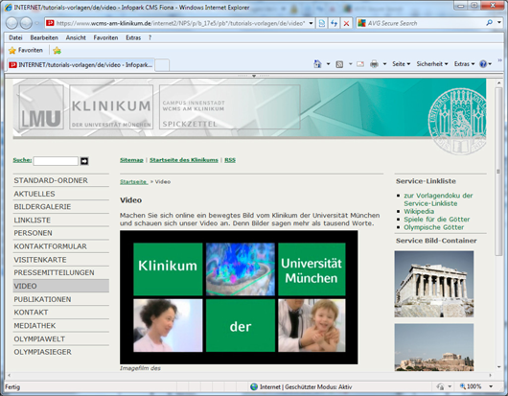
Task: Click the vertical page scrollbar thumb
Action: click(x=499, y=172)
